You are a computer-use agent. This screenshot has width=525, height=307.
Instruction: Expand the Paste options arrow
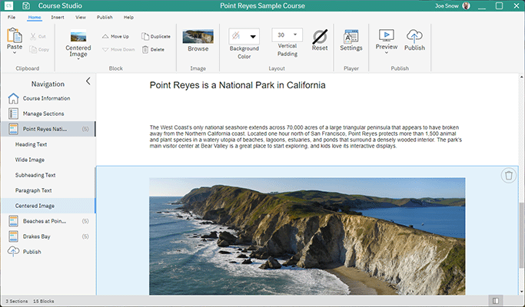coord(15,53)
